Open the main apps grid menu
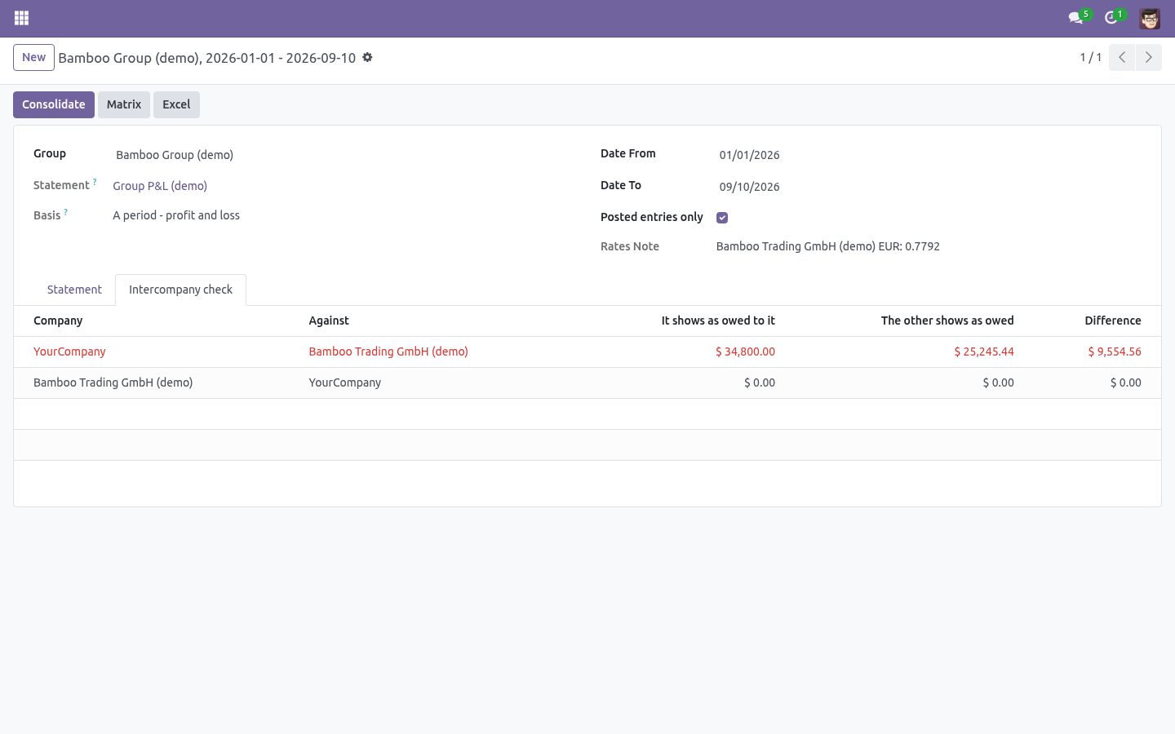The width and height of the screenshot is (1175, 734). tap(22, 18)
